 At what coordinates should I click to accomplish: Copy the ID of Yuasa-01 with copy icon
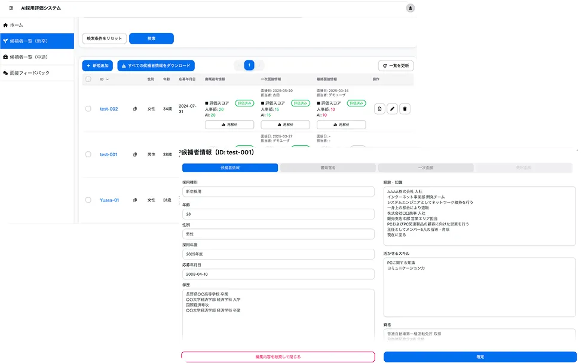tap(135, 200)
